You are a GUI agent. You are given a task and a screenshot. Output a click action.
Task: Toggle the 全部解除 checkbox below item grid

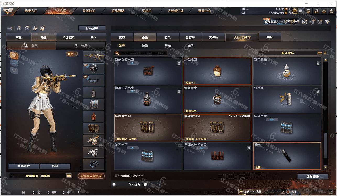[x=116, y=176]
